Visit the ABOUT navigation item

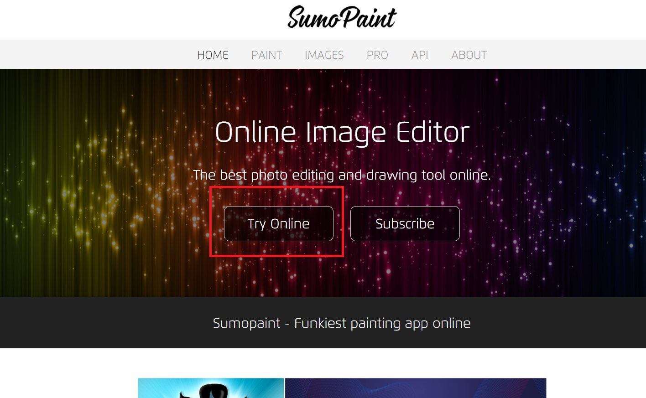(x=469, y=55)
